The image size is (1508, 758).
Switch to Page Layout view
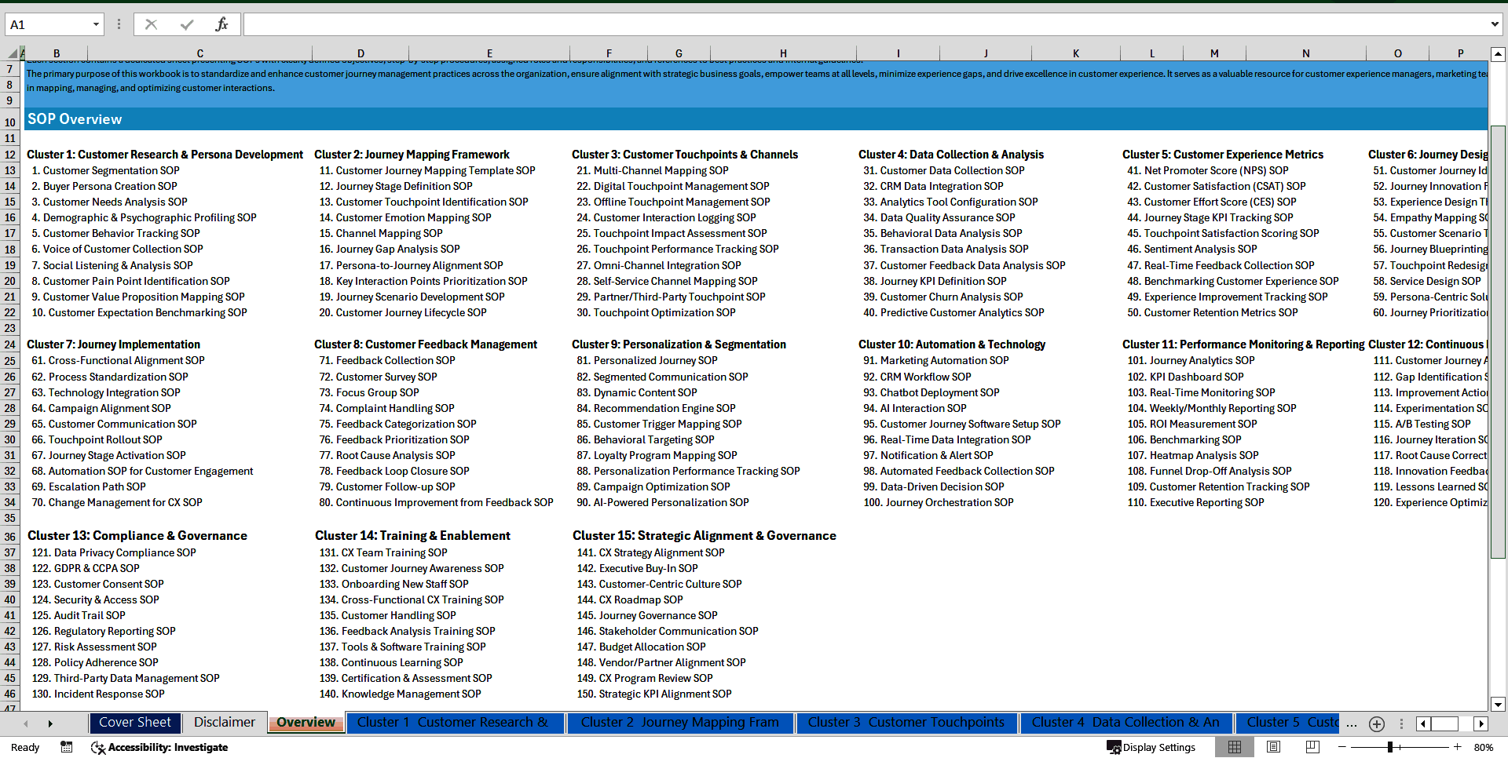(1273, 747)
